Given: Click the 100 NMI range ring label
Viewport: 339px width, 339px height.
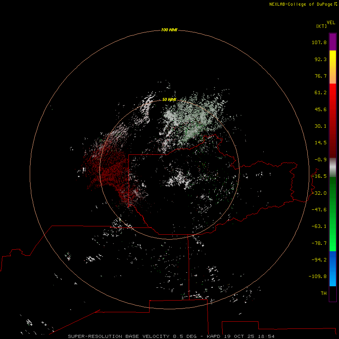Looking at the screenshot, I should (x=169, y=30).
